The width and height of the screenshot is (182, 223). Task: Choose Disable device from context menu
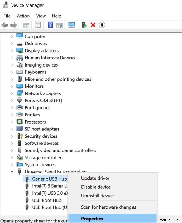coord(112,187)
